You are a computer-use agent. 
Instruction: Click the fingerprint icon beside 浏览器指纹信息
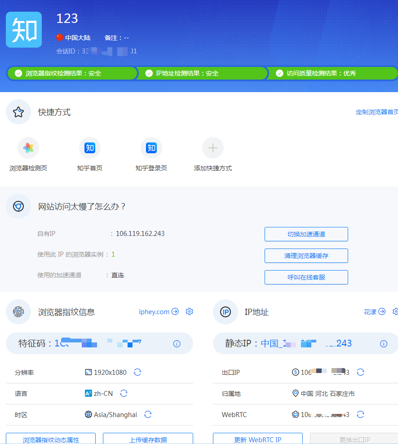click(18, 311)
